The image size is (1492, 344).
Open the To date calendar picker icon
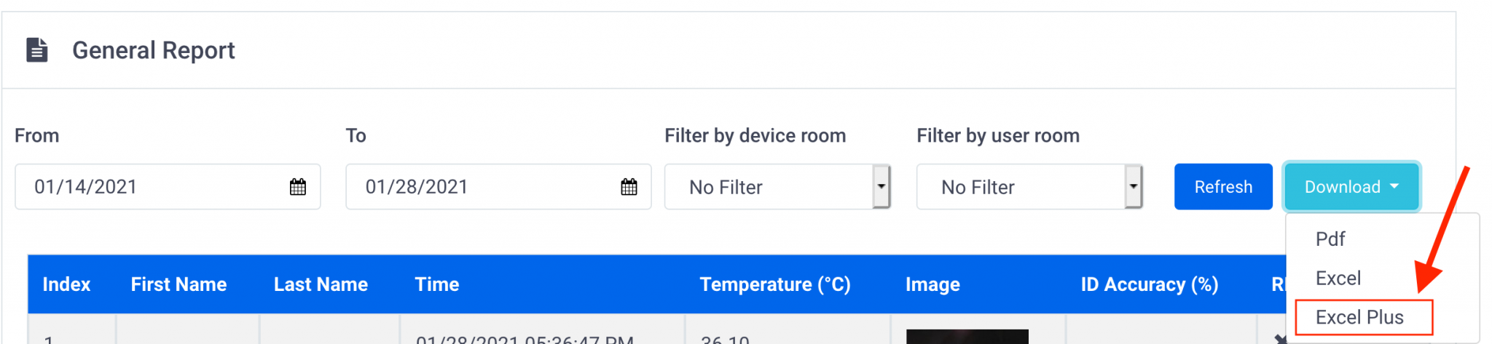pos(629,187)
